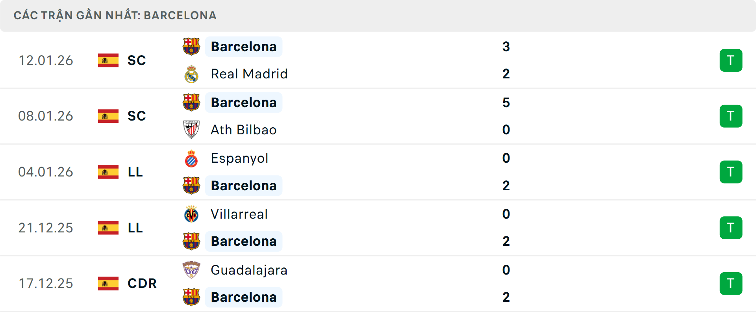Image resolution: width=756 pixels, height=312 pixels.
Task: Click the 21.12.25 match date
Action: [x=46, y=227]
